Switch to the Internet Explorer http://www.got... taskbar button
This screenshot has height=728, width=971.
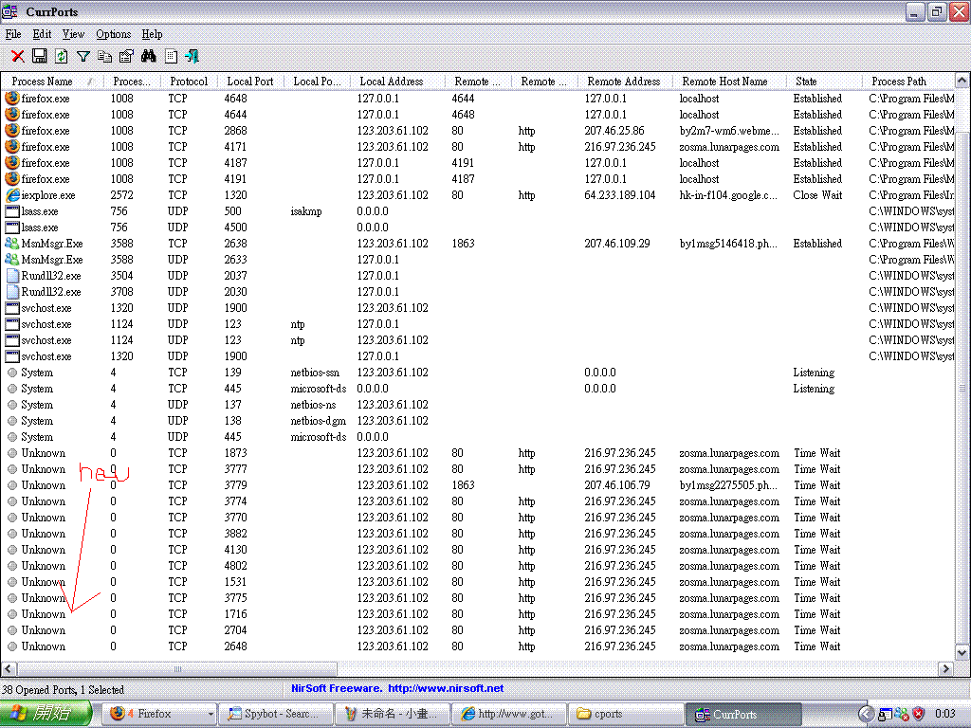[510, 714]
